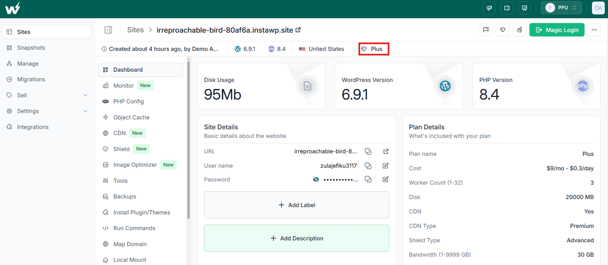Click the United States region label
608x265 pixels.
321,49
